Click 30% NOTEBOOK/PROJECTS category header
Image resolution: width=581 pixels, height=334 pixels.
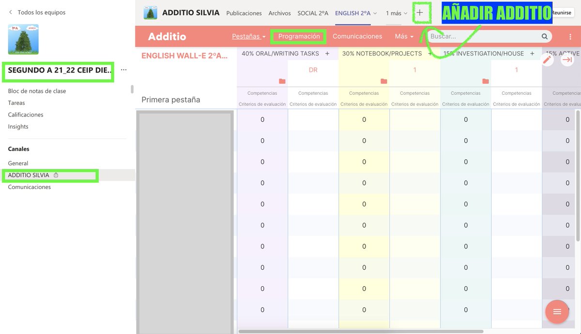coord(382,54)
